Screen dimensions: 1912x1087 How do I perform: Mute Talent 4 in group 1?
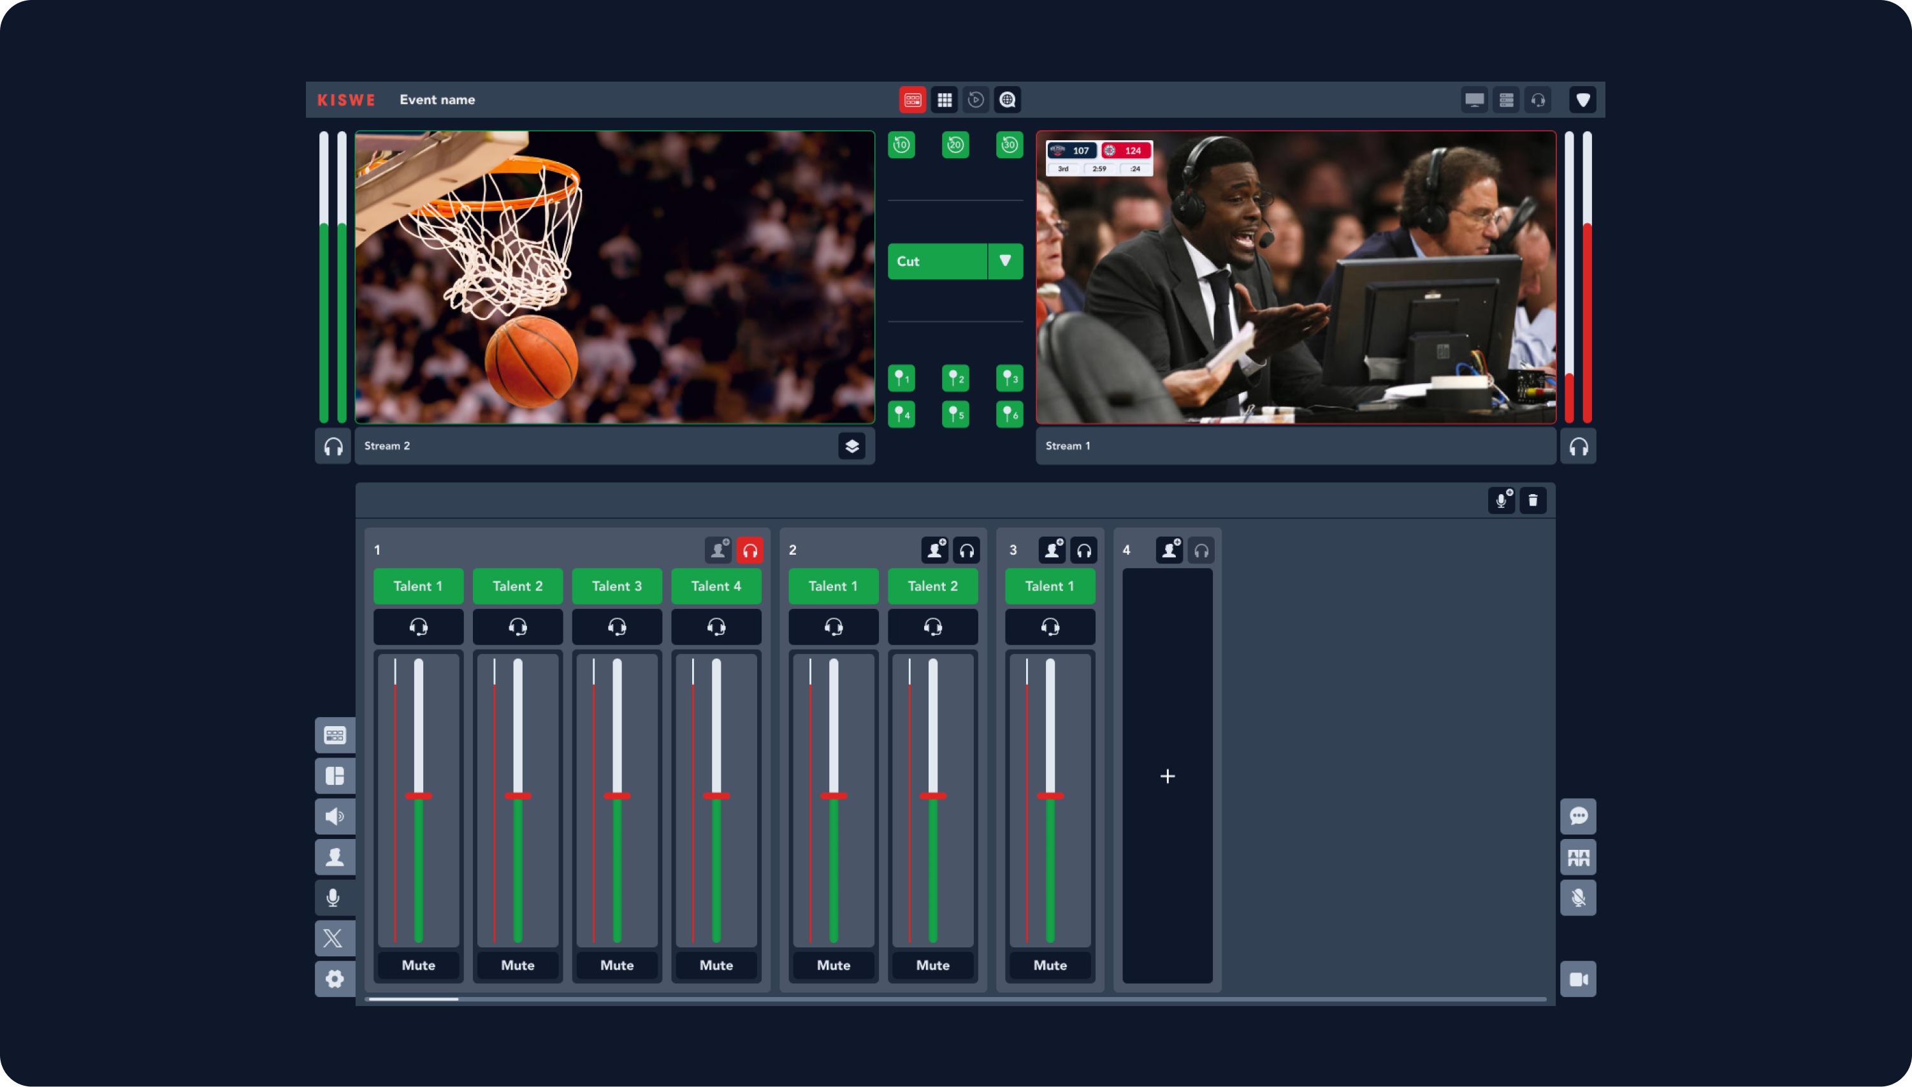pyautogui.click(x=716, y=966)
